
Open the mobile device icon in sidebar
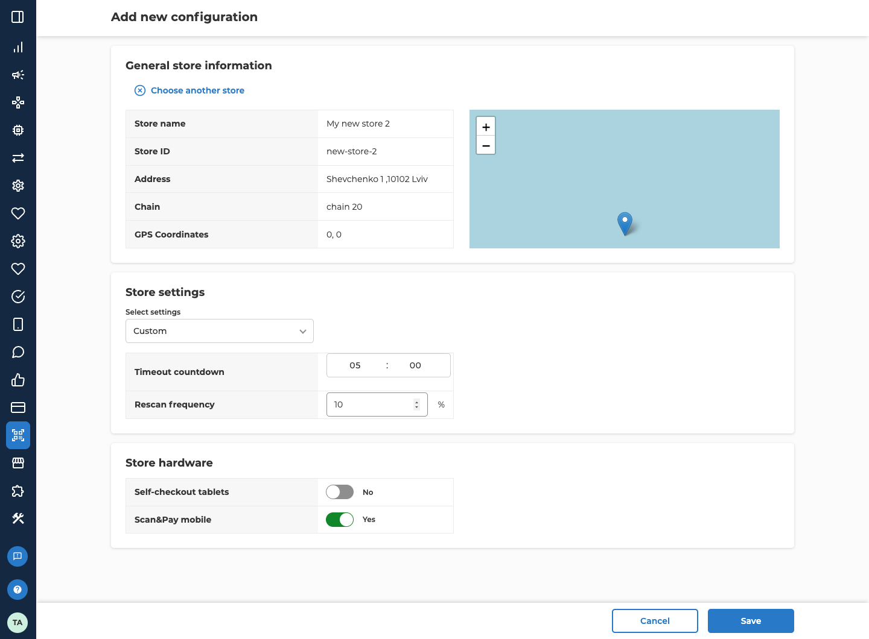click(18, 324)
